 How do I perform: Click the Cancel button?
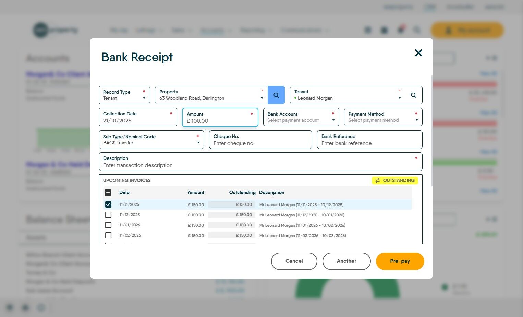[294, 261]
